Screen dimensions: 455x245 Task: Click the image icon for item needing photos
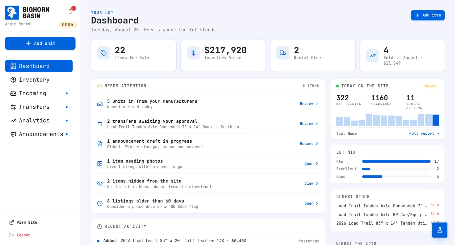(x=100, y=164)
